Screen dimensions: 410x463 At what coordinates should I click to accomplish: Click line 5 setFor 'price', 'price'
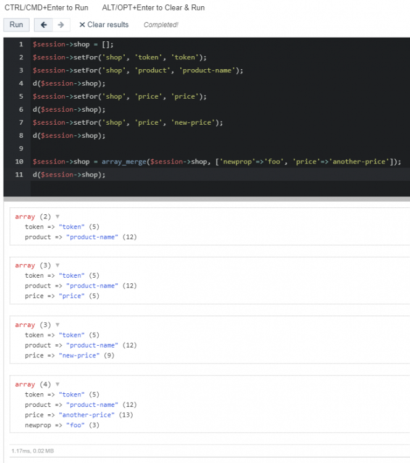(120, 96)
